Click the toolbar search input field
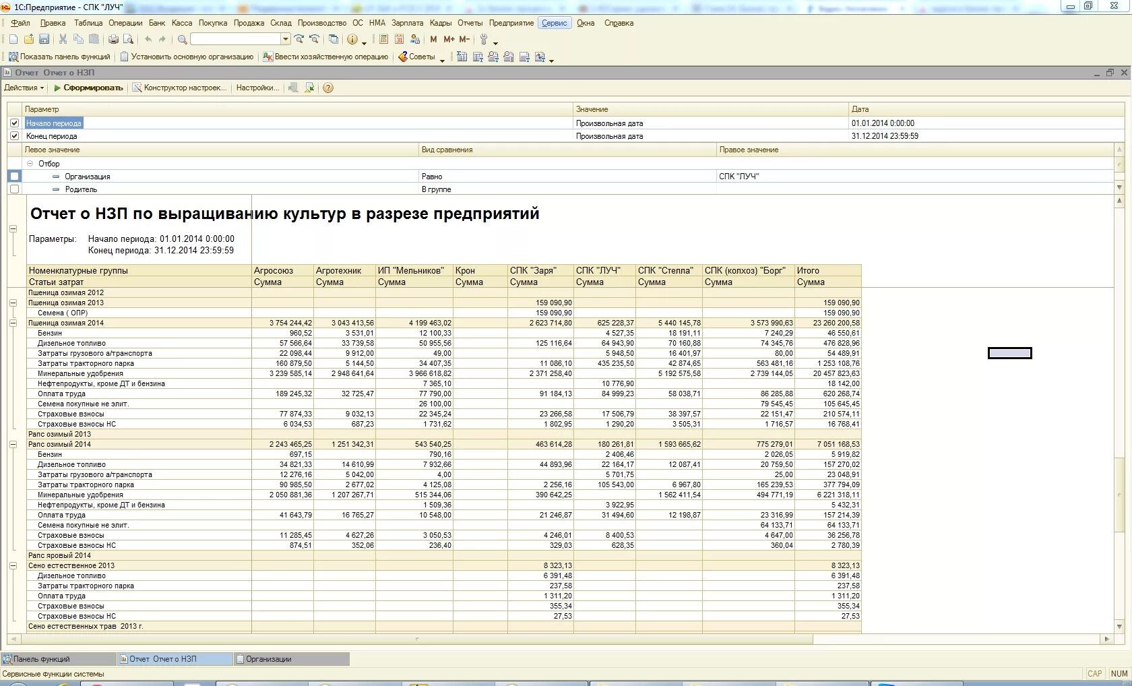The height and width of the screenshot is (686, 1132). pyautogui.click(x=236, y=40)
